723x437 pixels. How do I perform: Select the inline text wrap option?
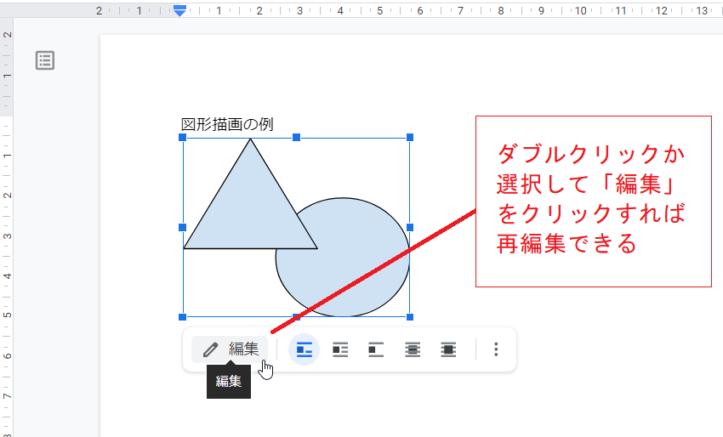[304, 349]
